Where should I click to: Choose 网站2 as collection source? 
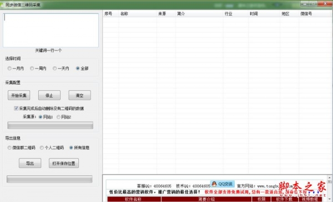click(58, 117)
